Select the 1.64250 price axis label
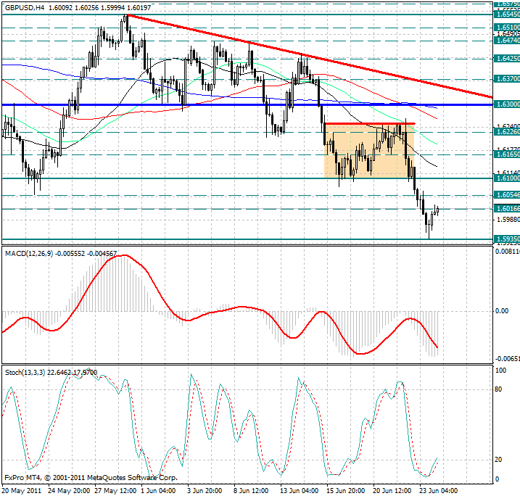 (506, 58)
